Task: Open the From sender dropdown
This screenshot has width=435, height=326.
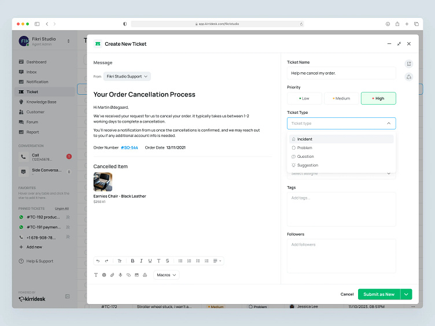Action: [127, 76]
